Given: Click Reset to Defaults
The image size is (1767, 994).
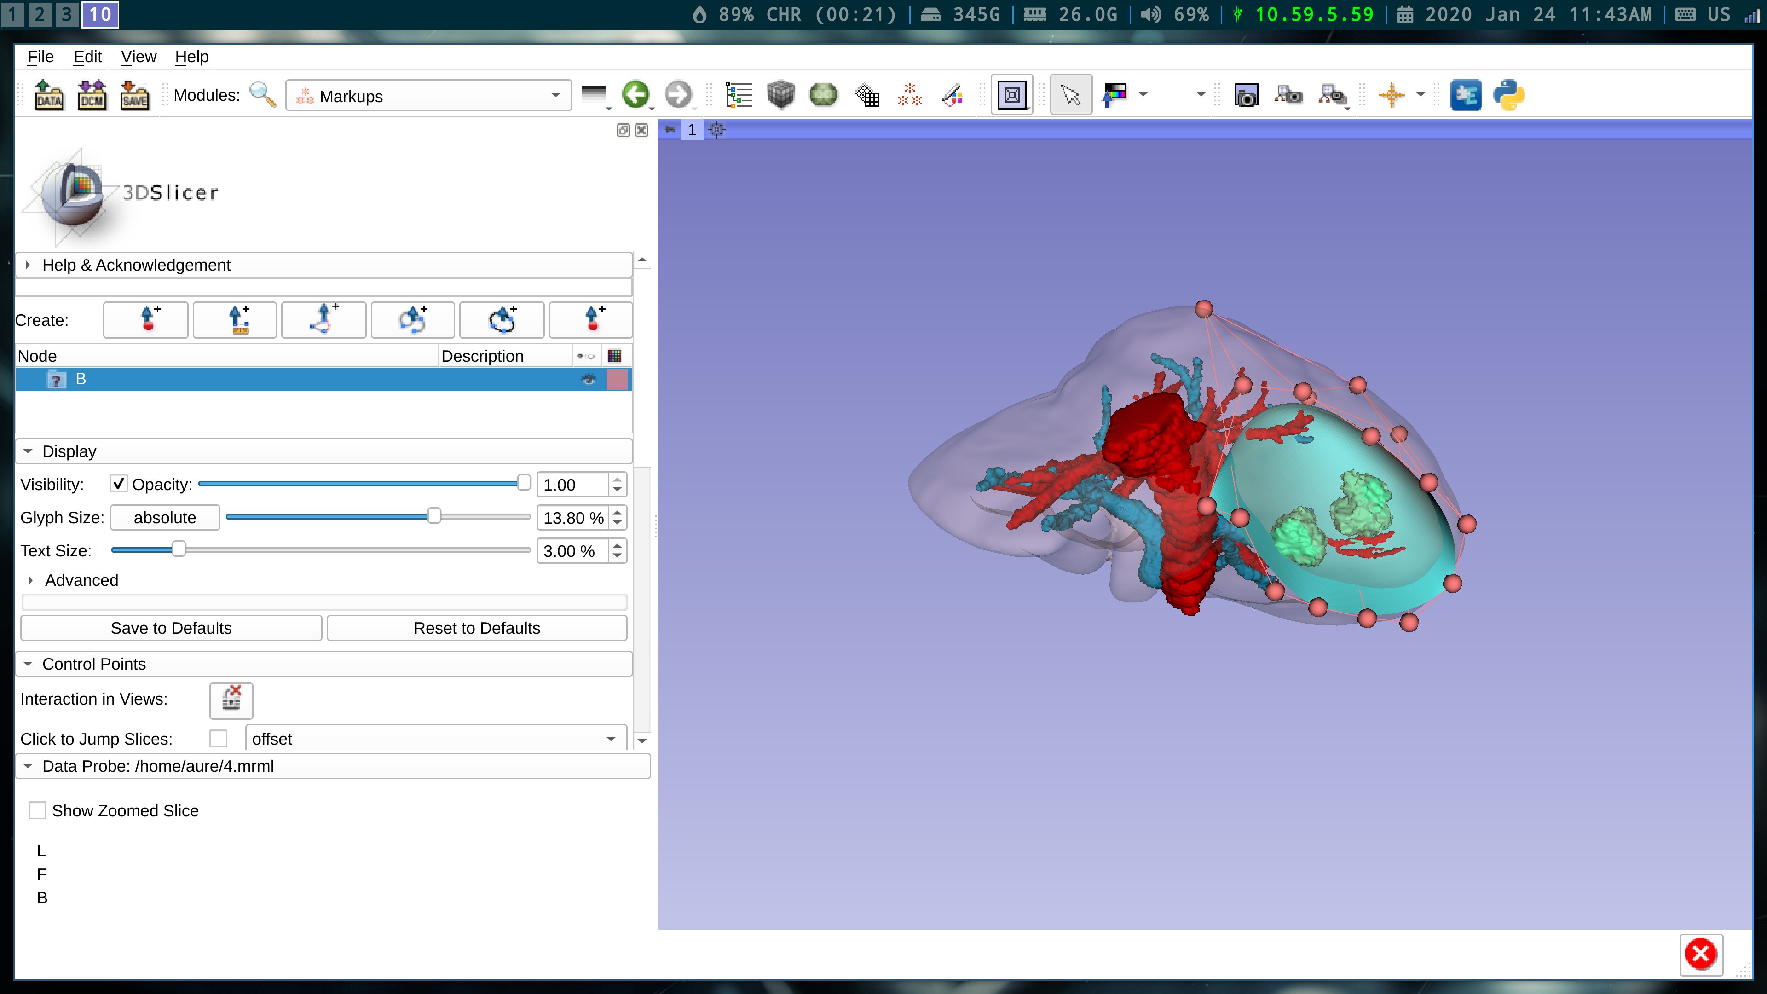Looking at the screenshot, I should click(x=477, y=628).
